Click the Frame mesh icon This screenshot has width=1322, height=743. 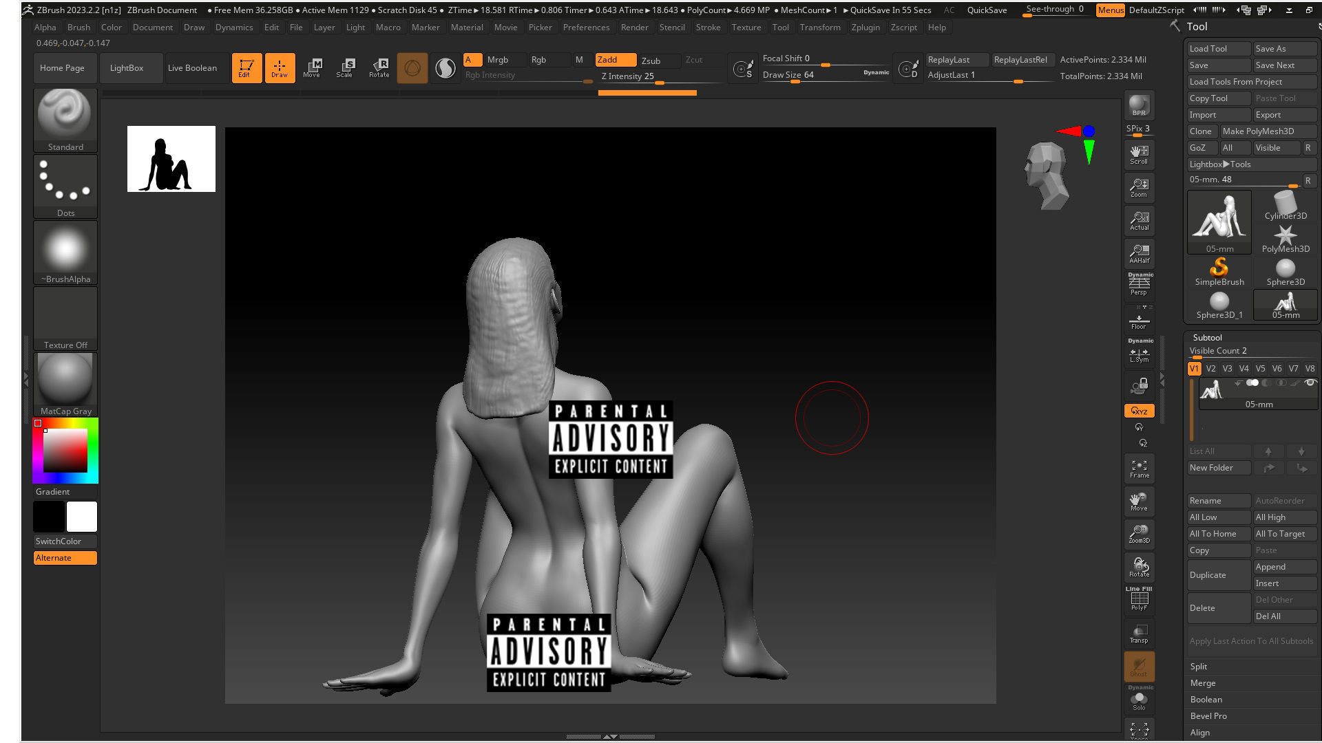tap(1139, 469)
